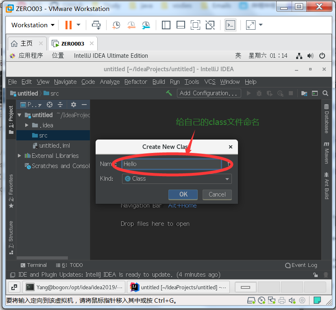Switch to the 主页 home tab

(26, 44)
